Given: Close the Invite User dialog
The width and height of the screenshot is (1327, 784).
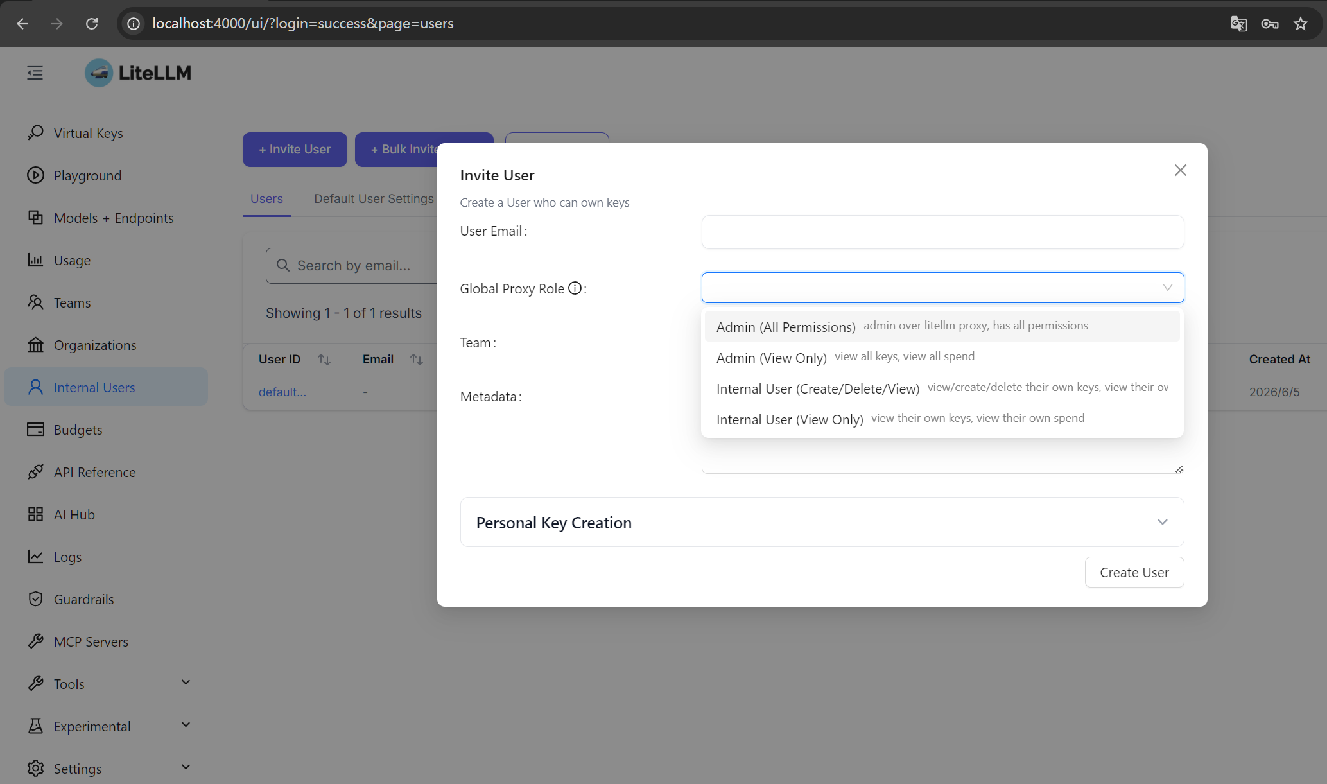Looking at the screenshot, I should [1180, 170].
